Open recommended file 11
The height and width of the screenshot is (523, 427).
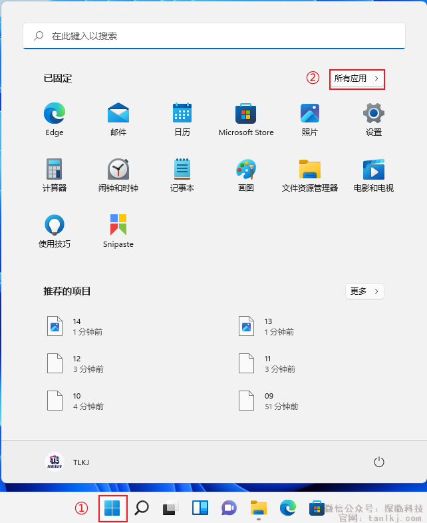click(267, 363)
